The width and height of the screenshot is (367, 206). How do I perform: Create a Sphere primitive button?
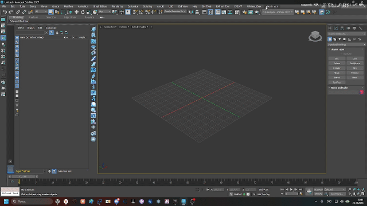pos(337,64)
